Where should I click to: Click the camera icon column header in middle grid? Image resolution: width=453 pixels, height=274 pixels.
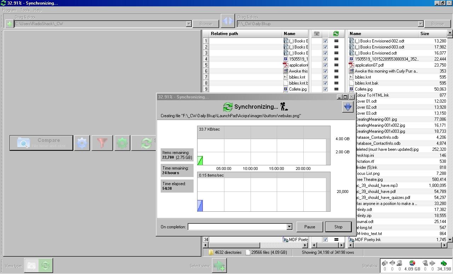click(x=317, y=34)
